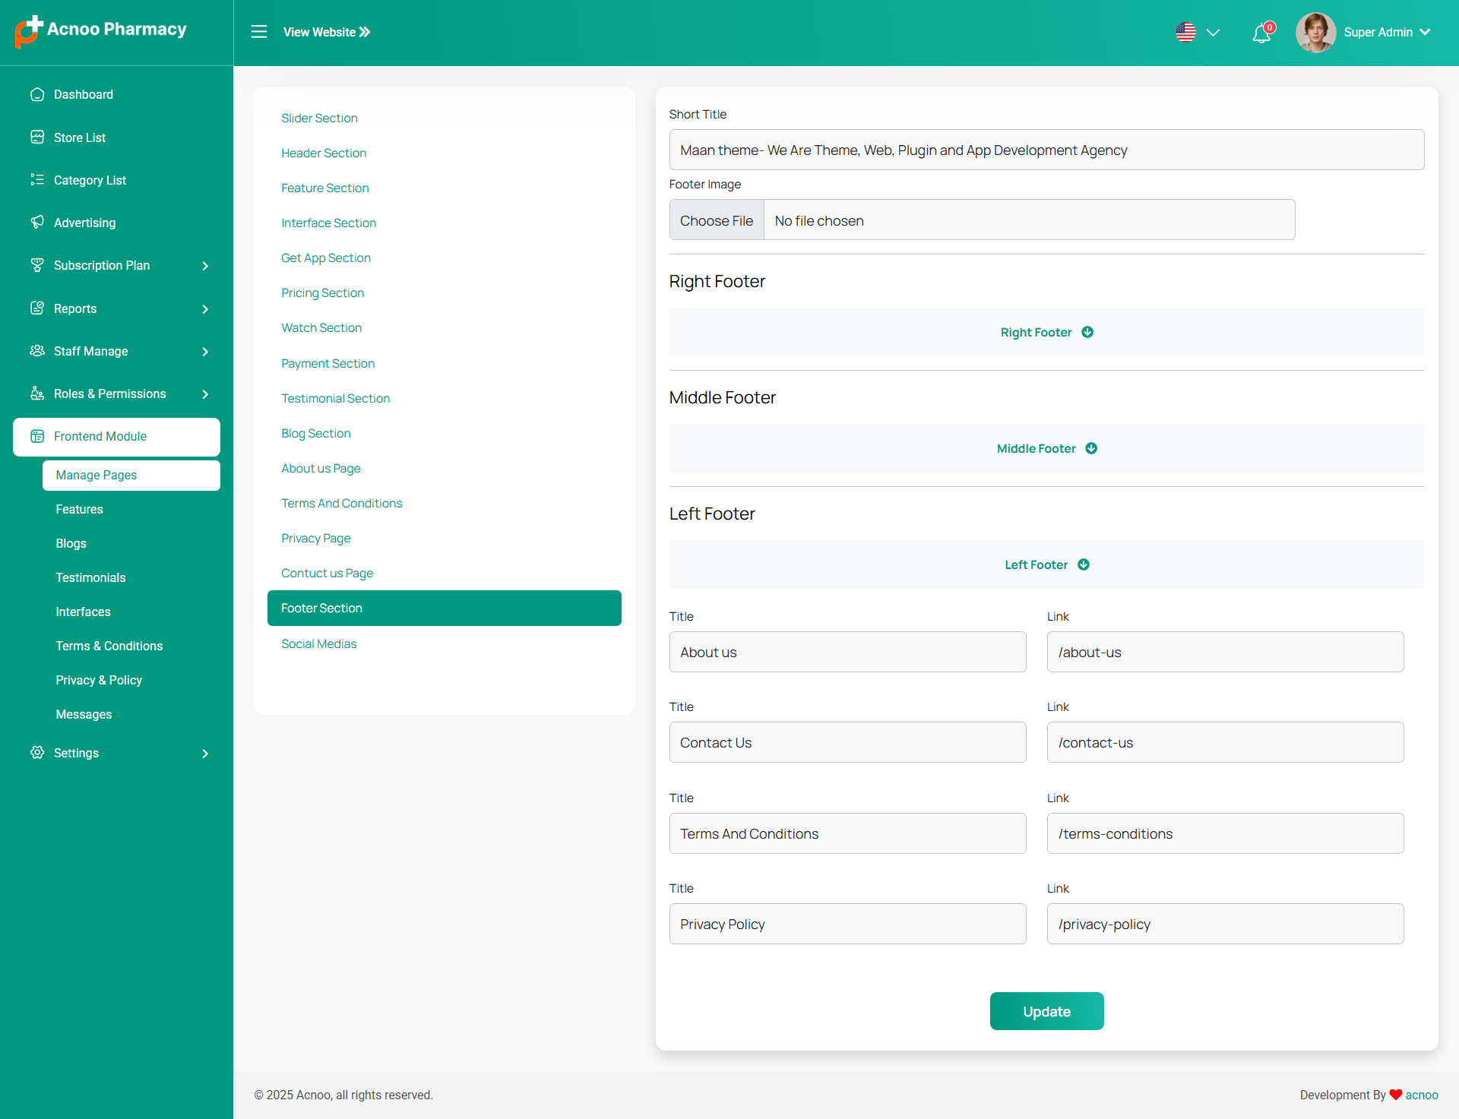Click the Choose File button

(716, 220)
